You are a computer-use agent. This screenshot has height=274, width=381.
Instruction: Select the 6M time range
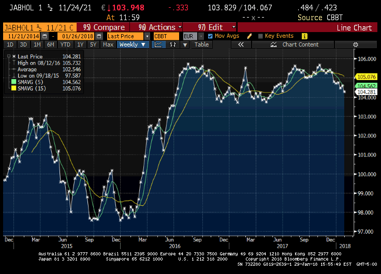point(51,44)
